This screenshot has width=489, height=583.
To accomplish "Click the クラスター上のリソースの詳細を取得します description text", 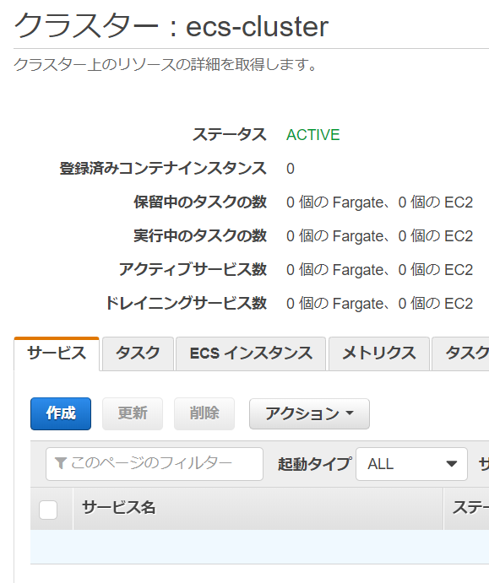I will 166,65.
